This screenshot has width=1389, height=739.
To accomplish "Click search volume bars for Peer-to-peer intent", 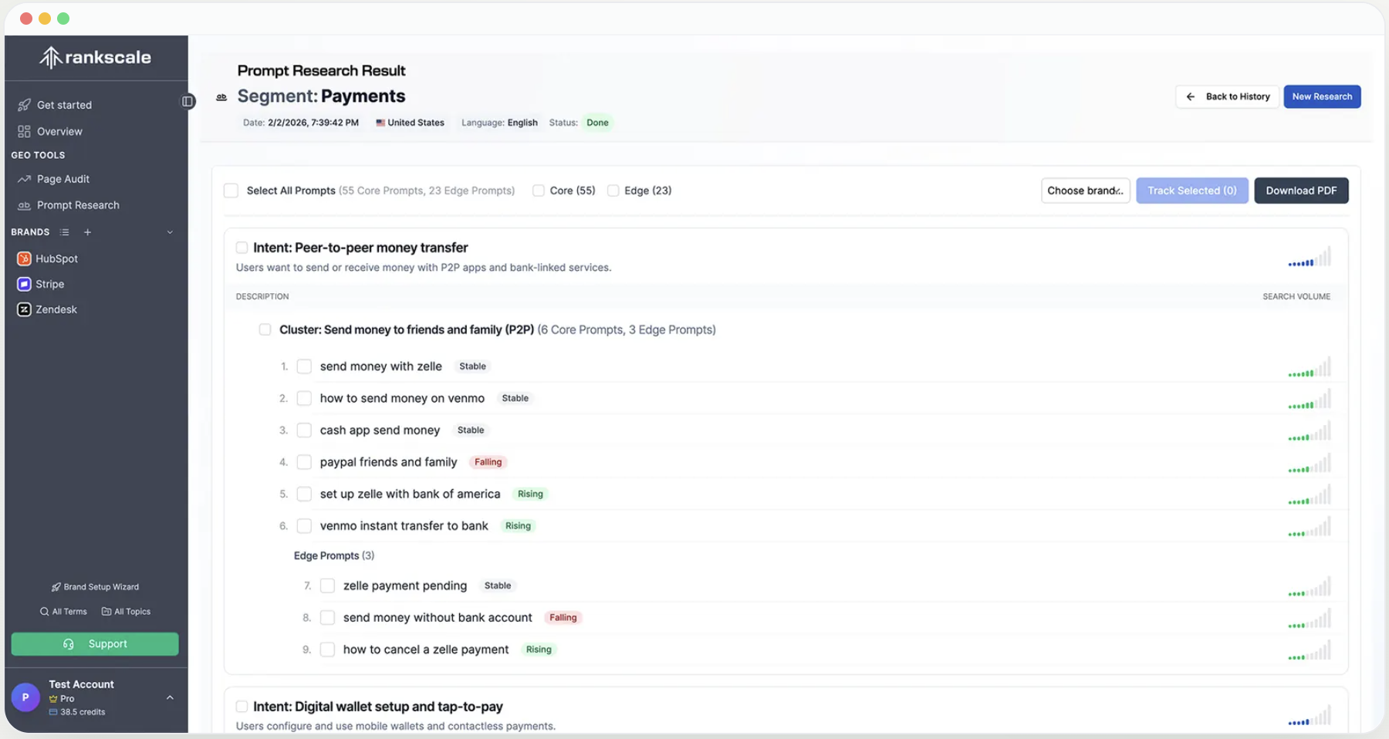I will (x=1310, y=257).
